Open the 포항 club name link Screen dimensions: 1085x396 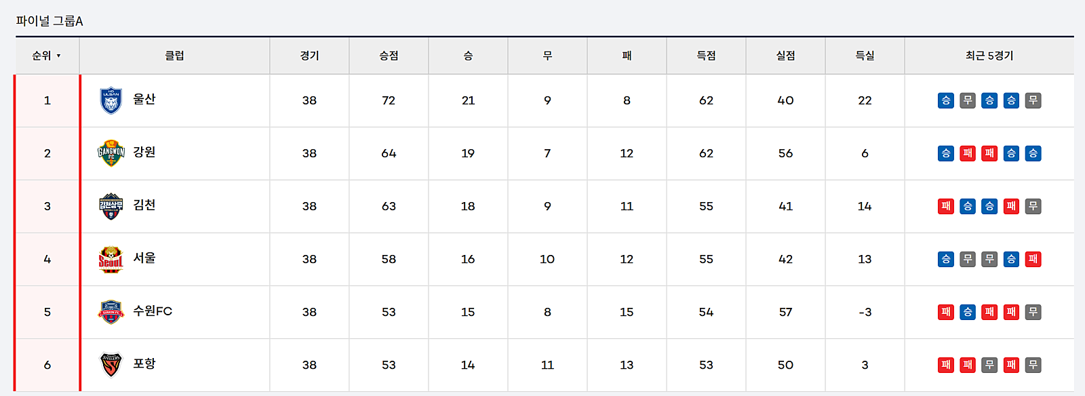pos(144,363)
